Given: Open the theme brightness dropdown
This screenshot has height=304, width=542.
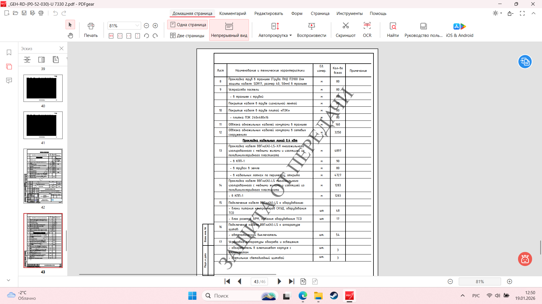Looking at the screenshot, I should [497, 13].
